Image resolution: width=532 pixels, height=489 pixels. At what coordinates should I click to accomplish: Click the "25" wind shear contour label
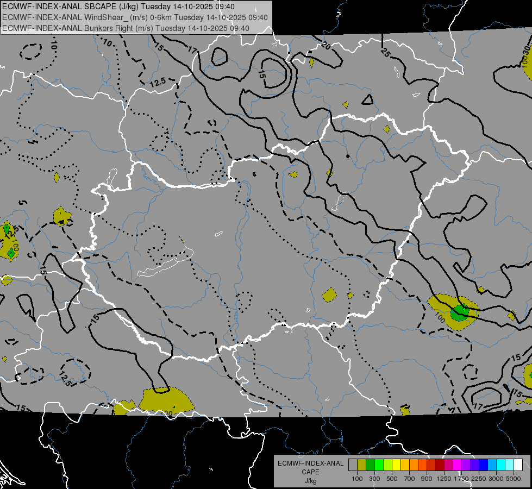click(x=385, y=52)
